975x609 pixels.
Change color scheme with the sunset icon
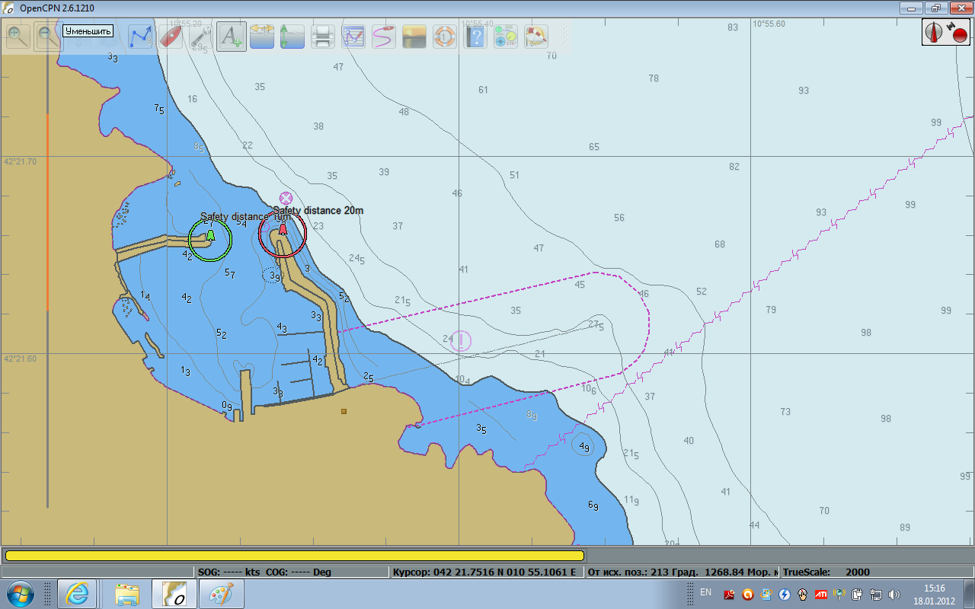coord(414,36)
